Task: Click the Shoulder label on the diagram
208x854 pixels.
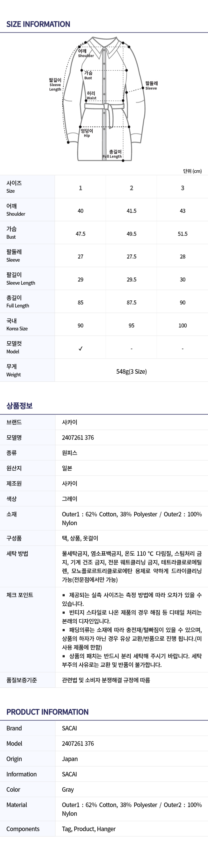Action: coord(86,53)
